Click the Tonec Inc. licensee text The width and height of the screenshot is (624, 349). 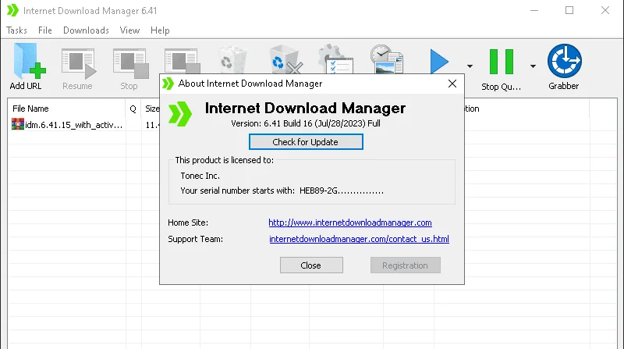pyautogui.click(x=200, y=176)
